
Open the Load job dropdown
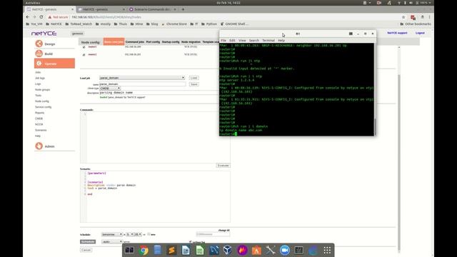(142, 78)
